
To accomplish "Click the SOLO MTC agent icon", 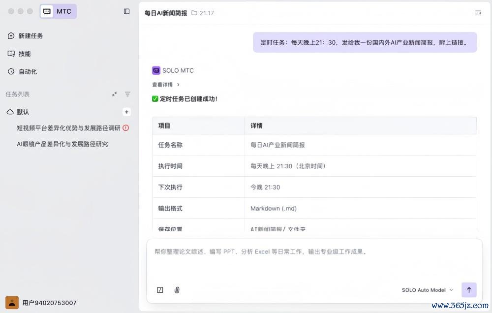I will (156, 70).
